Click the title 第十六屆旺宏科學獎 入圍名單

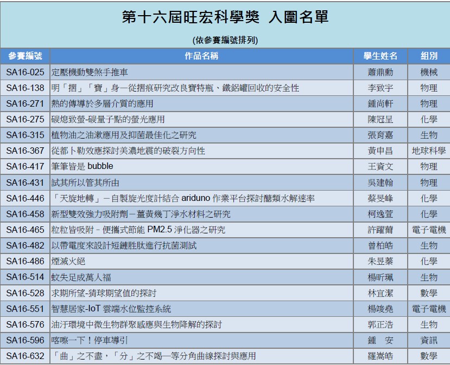pos(225,17)
